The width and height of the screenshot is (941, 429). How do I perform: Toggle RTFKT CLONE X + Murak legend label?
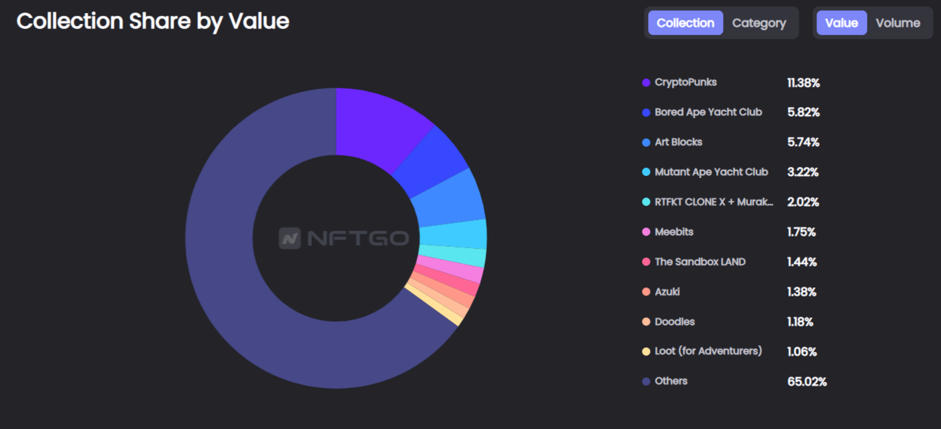click(714, 202)
